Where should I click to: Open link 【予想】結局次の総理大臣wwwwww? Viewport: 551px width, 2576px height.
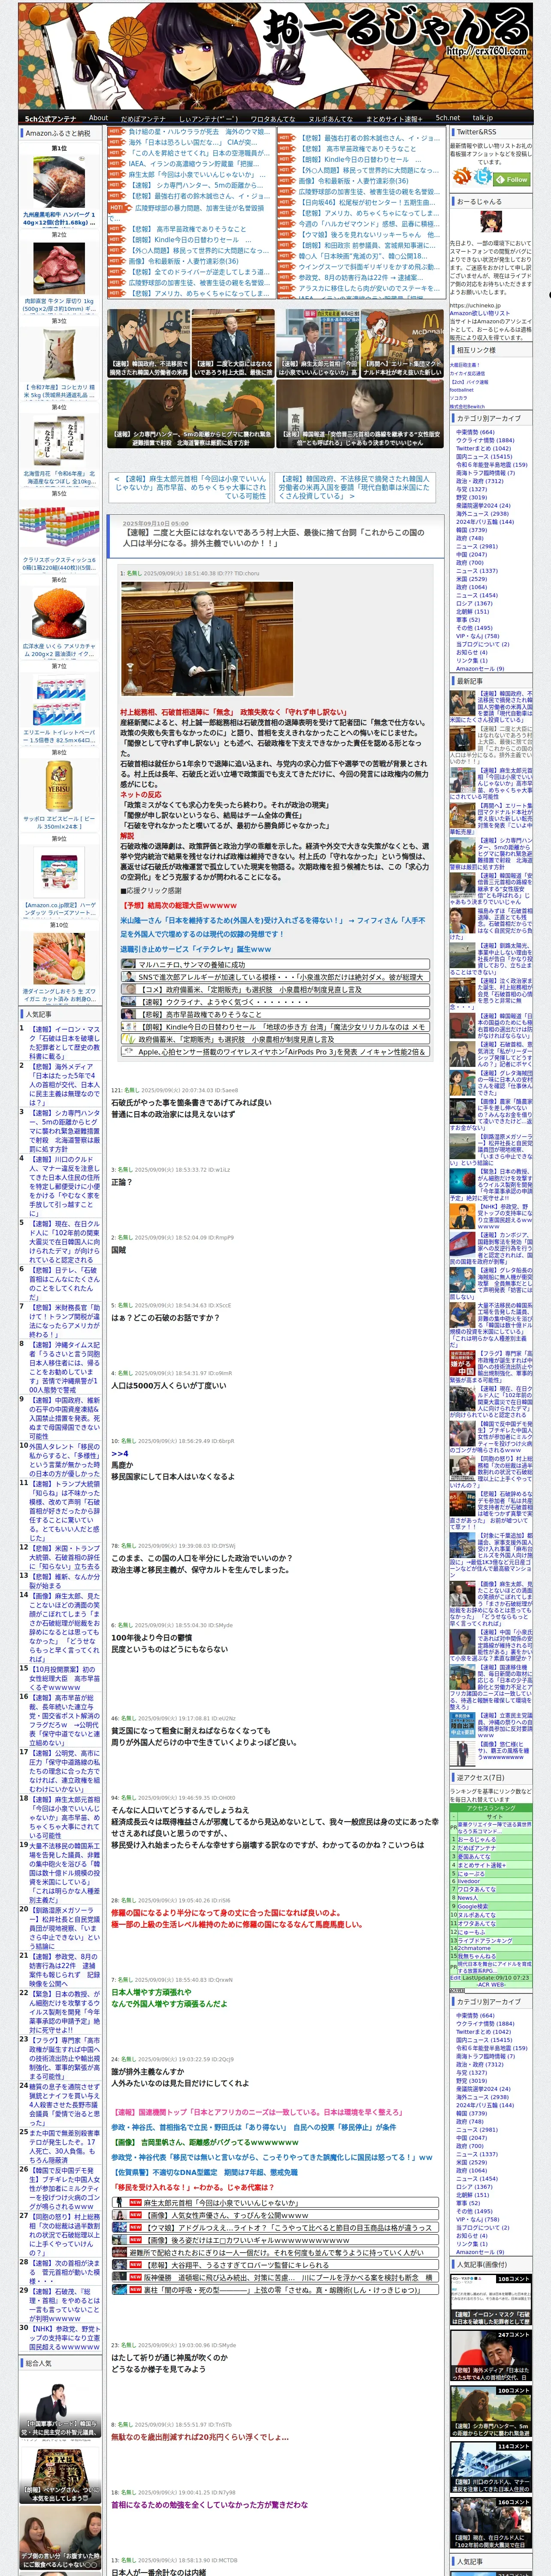[180, 905]
